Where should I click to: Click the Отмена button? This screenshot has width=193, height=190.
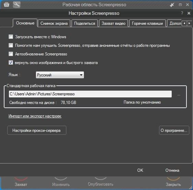(x=172, y=170)
